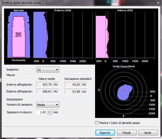
Task: Click the pink Interno density bar graph
Action: 102,37
